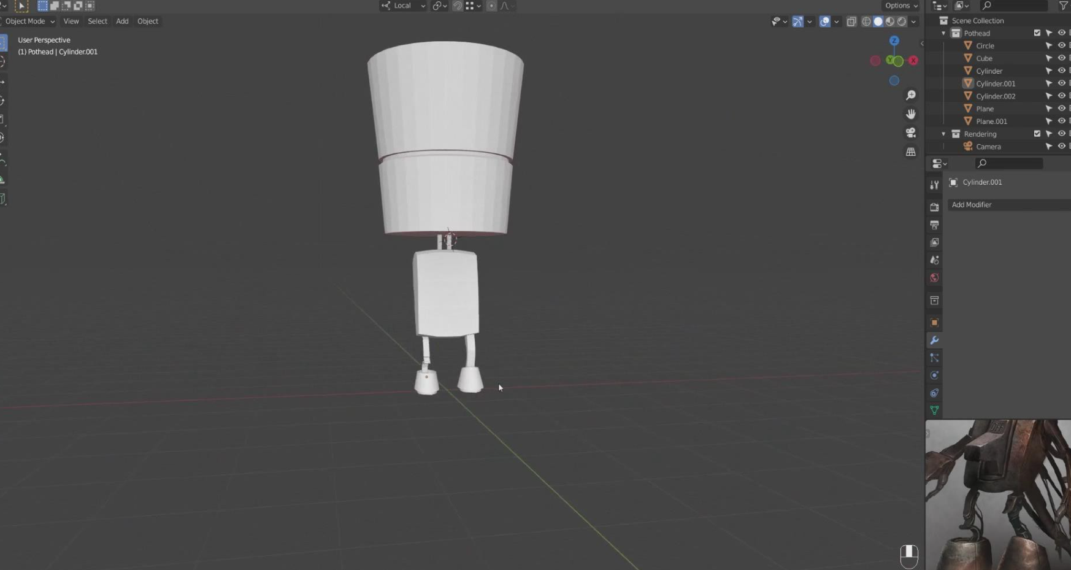Switch to material preview shading
Screen dimensions: 1071x570
(890, 21)
